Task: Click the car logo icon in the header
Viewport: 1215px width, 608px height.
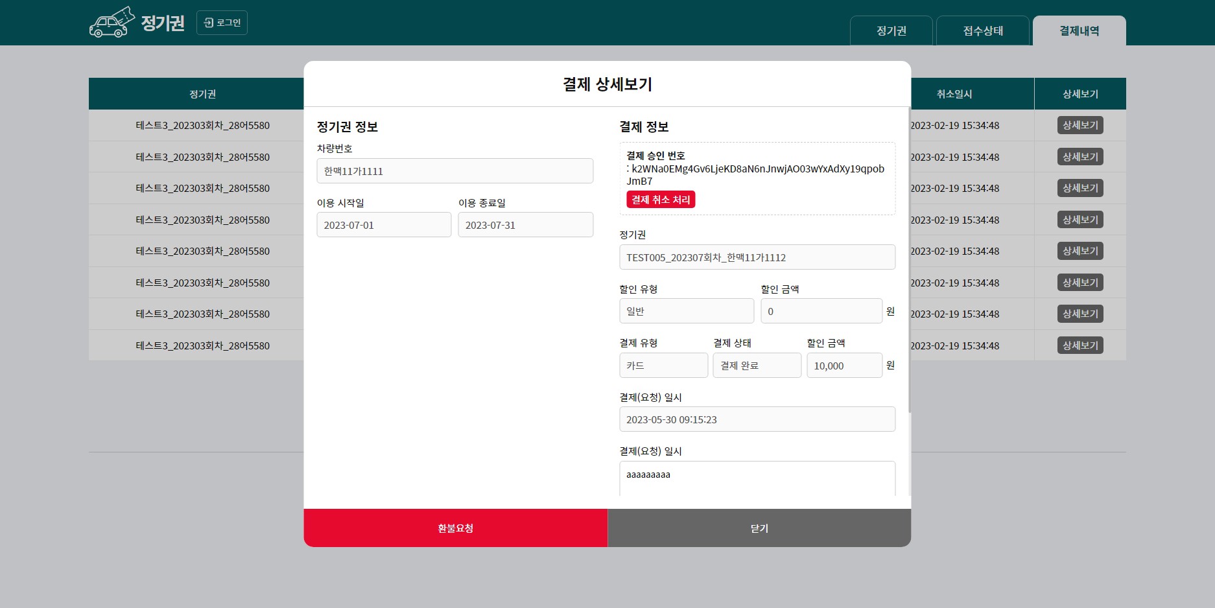Action: point(109,23)
